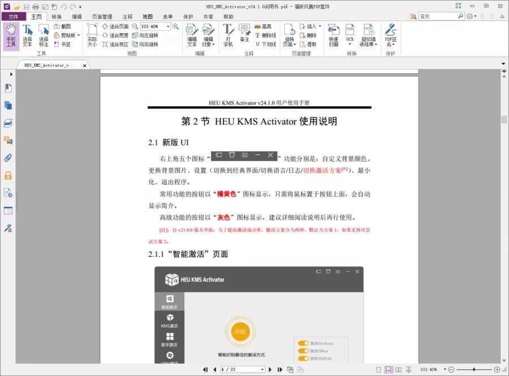The width and height of the screenshot is (509, 376).
Task: Expand the page number dropdown
Action: [262, 370]
